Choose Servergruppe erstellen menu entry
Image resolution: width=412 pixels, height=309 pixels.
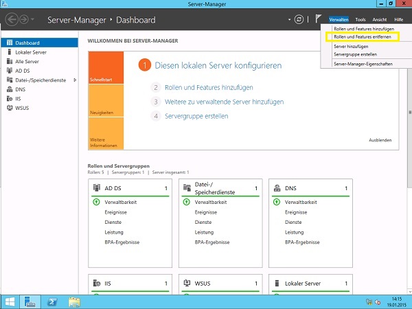point(355,54)
